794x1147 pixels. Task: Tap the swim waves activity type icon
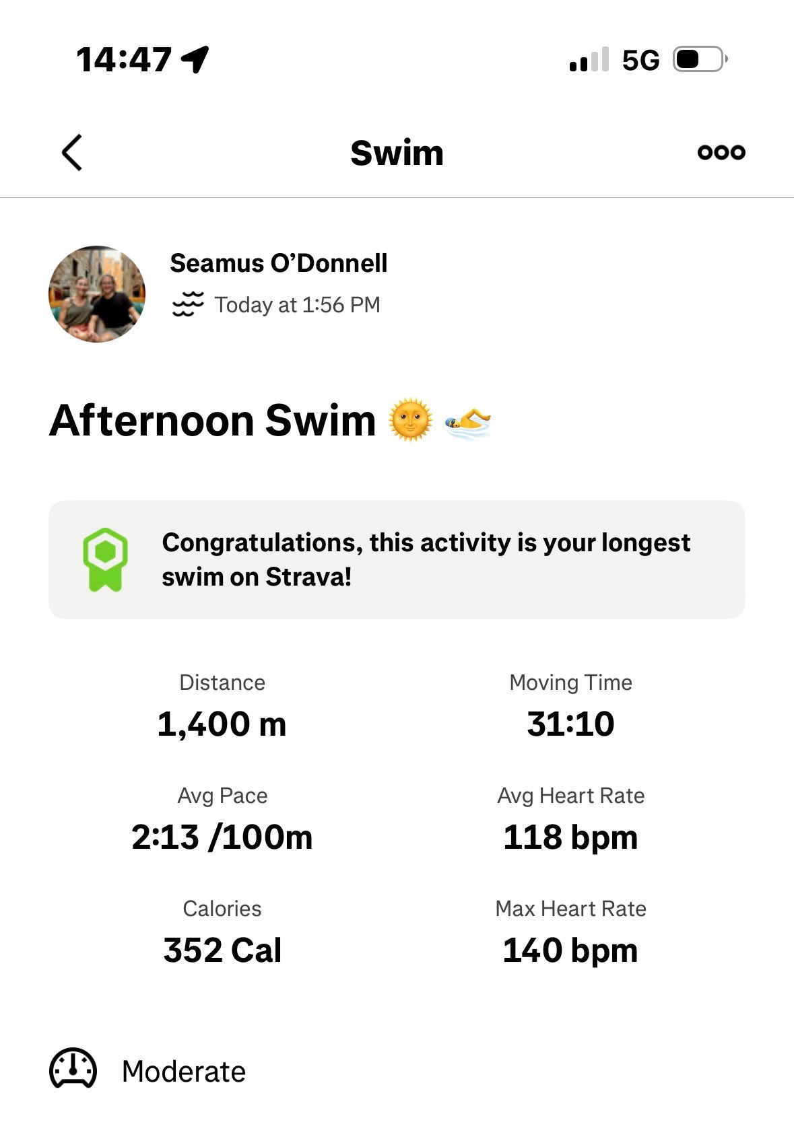click(x=188, y=305)
